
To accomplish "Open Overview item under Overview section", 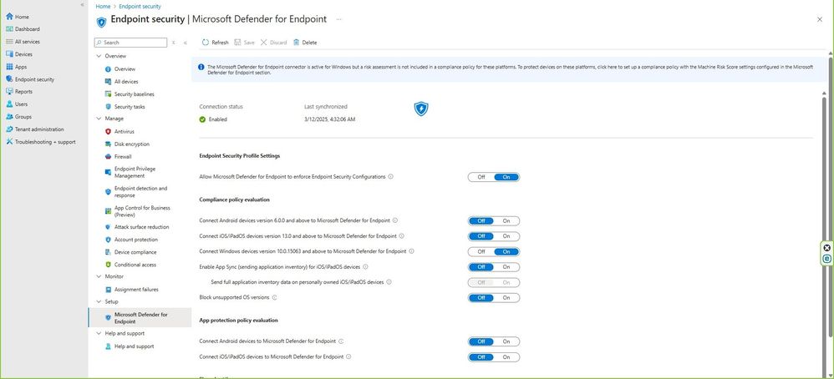I will click(125, 69).
